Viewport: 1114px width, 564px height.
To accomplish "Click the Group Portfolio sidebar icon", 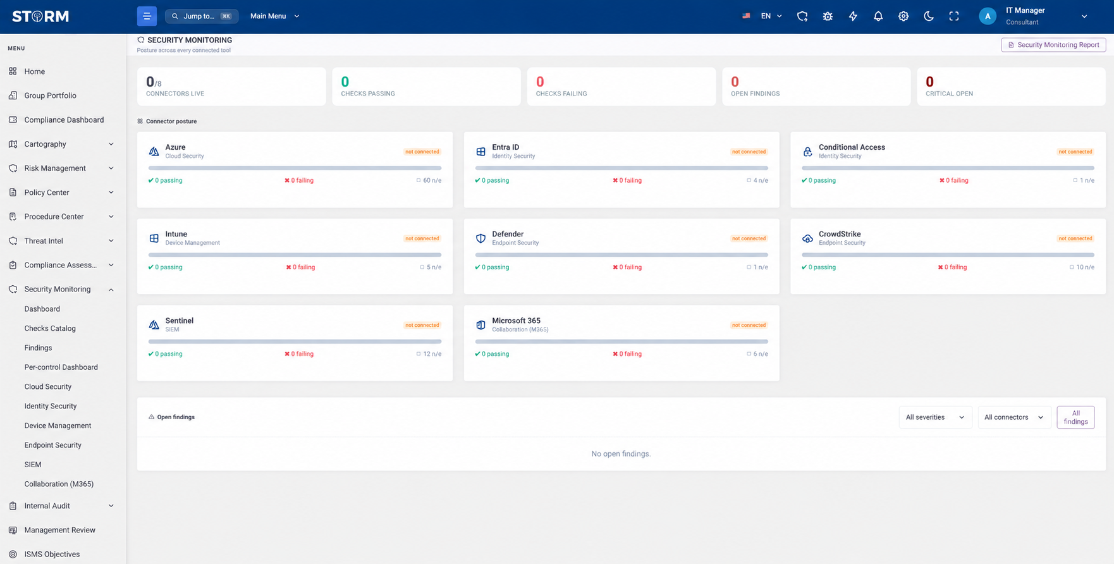I will click(13, 95).
